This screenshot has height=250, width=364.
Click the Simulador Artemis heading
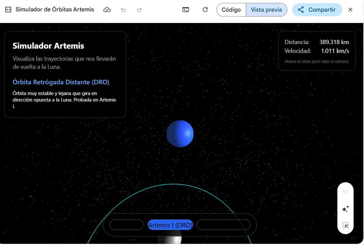pos(48,46)
